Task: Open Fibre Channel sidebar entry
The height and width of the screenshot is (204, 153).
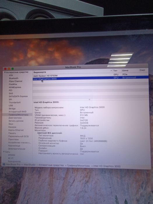Action: click(x=16, y=81)
